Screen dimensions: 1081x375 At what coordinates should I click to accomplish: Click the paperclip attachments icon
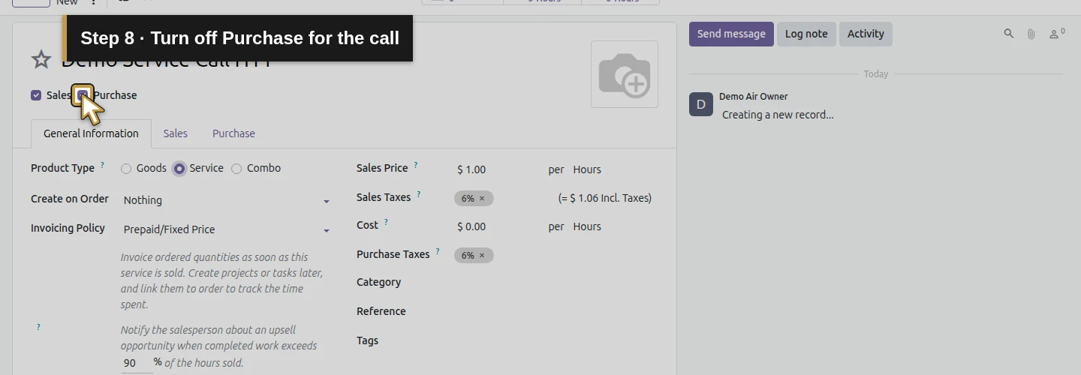1031,34
